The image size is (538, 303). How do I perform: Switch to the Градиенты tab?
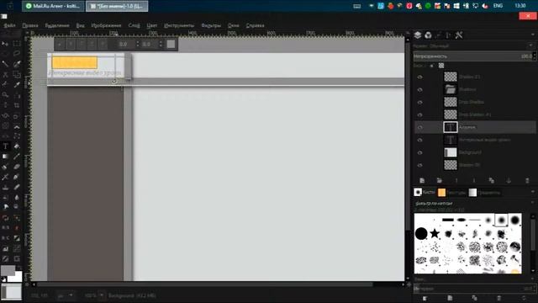pos(484,193)
